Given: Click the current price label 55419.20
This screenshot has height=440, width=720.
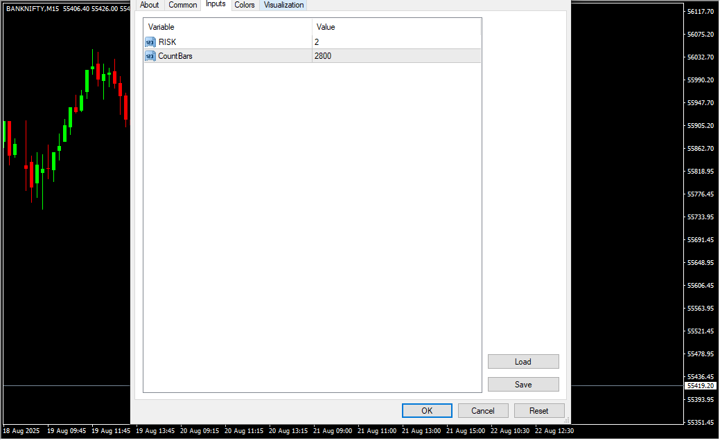Looking at the screenshot, I should coord(701,386).
